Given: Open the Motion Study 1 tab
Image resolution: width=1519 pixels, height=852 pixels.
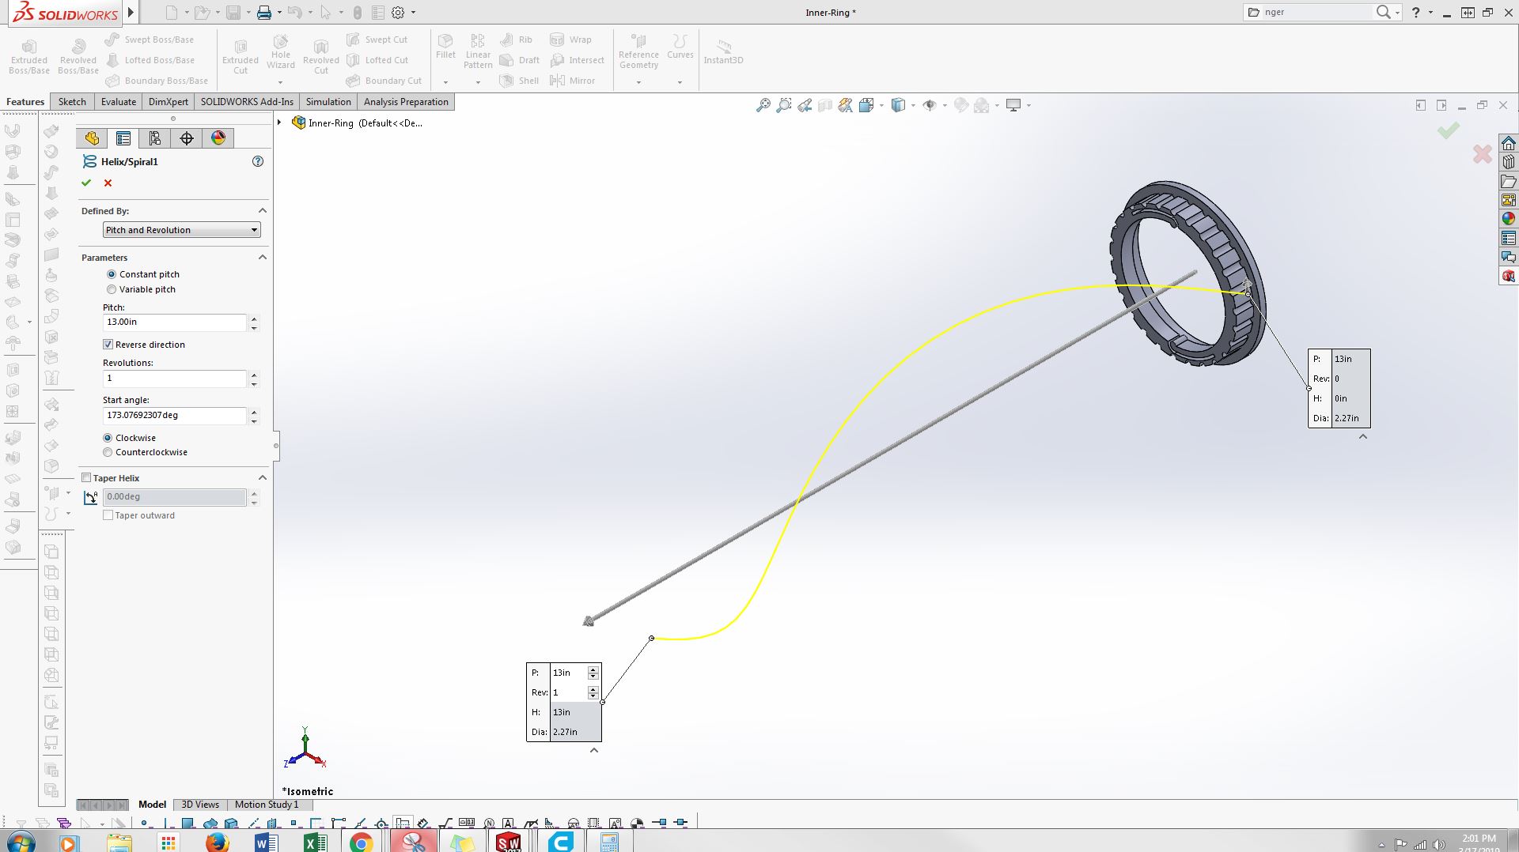Looking at the screenshot, I should click(x=267, y=805).
